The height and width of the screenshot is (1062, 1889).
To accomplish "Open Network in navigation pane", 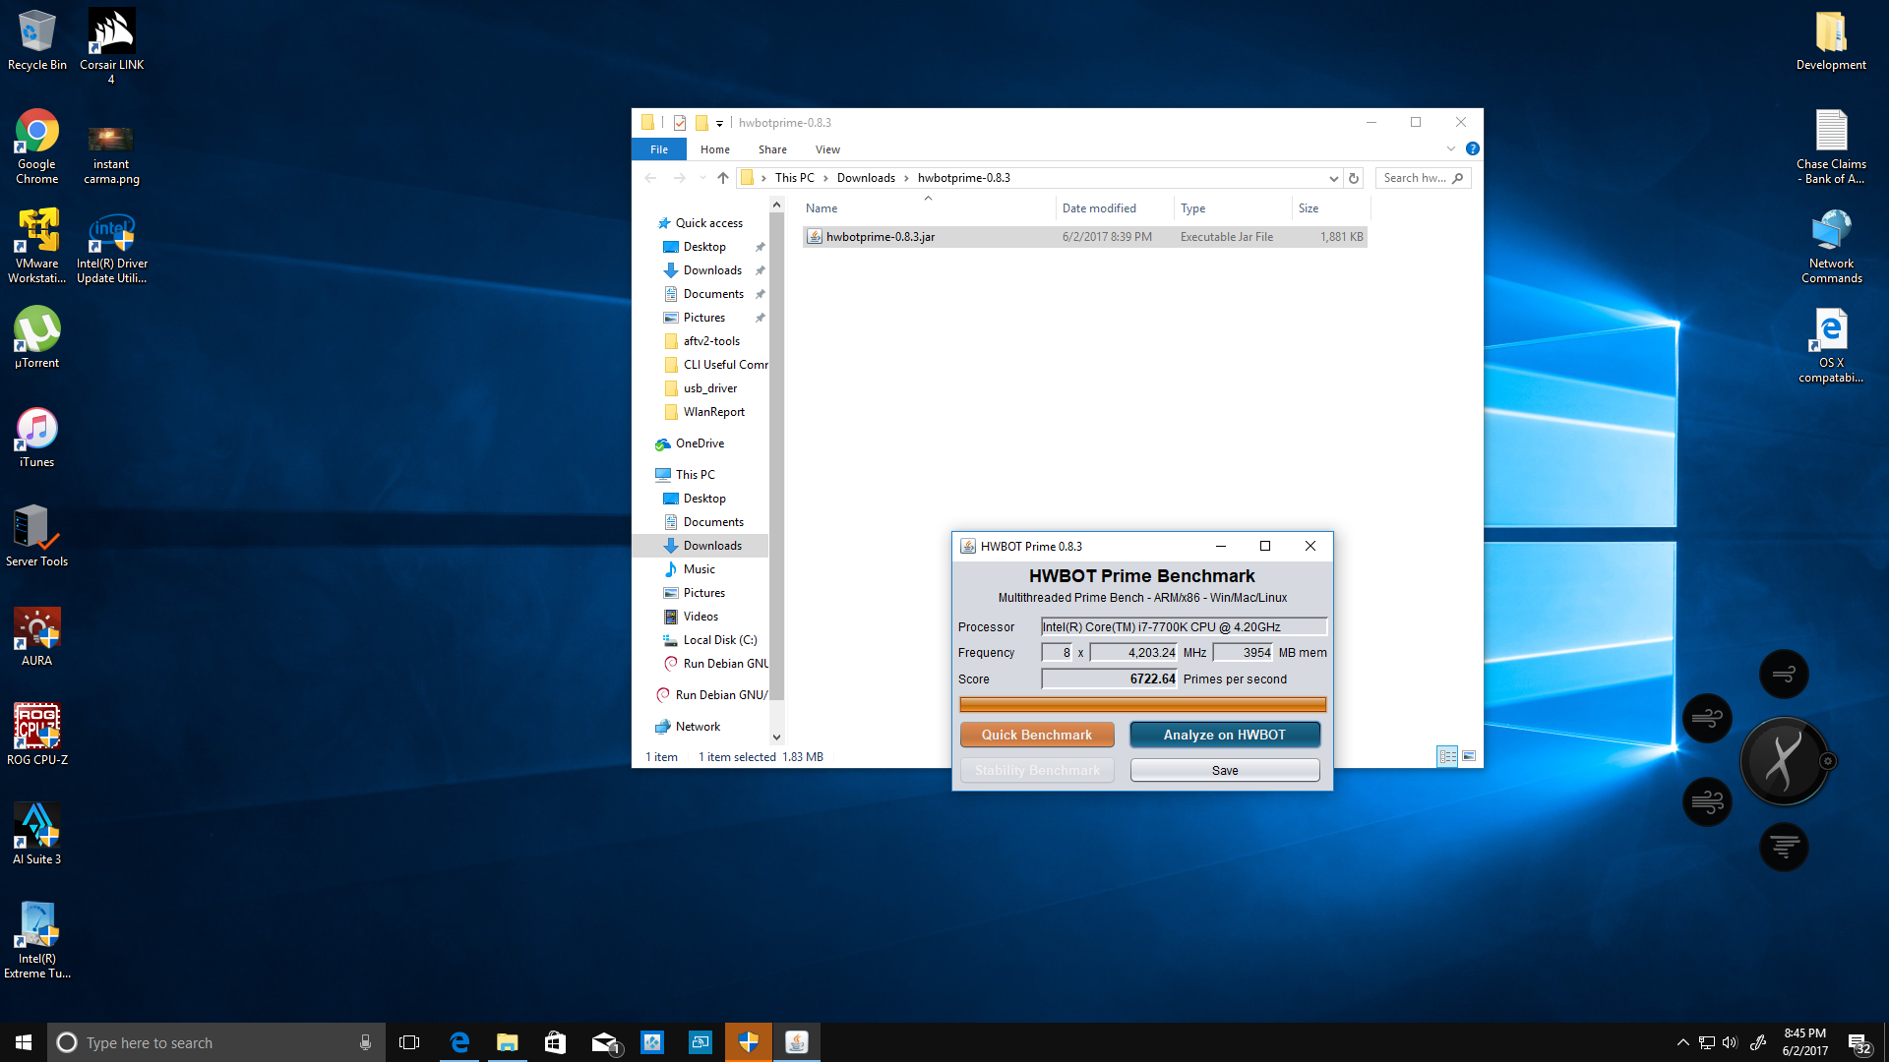I will coord(698,727).
